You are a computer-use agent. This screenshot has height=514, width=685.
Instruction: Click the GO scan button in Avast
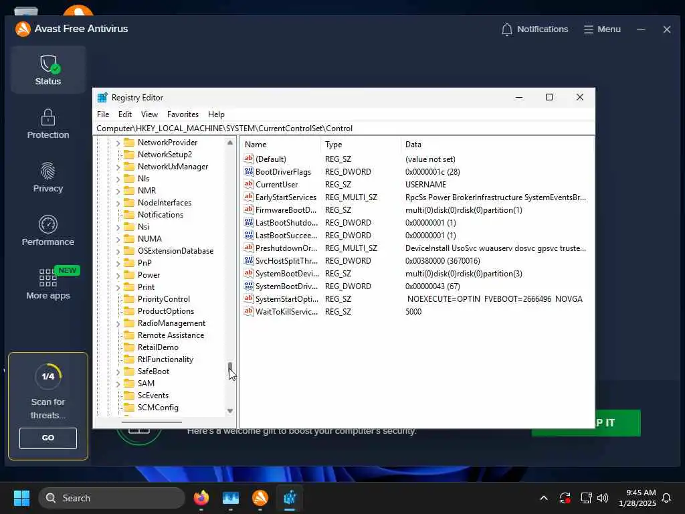(48, 438)
